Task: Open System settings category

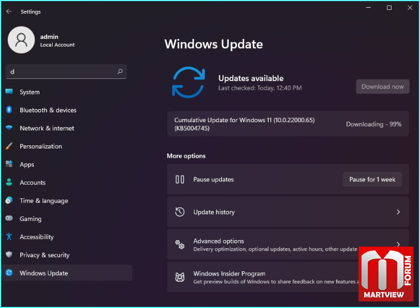Action: pyautogui.click(x=67, y=92)
